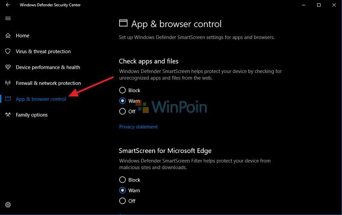Click the Home house icon
The height and width of the screenshot is (215, 342).
(8, 35)
